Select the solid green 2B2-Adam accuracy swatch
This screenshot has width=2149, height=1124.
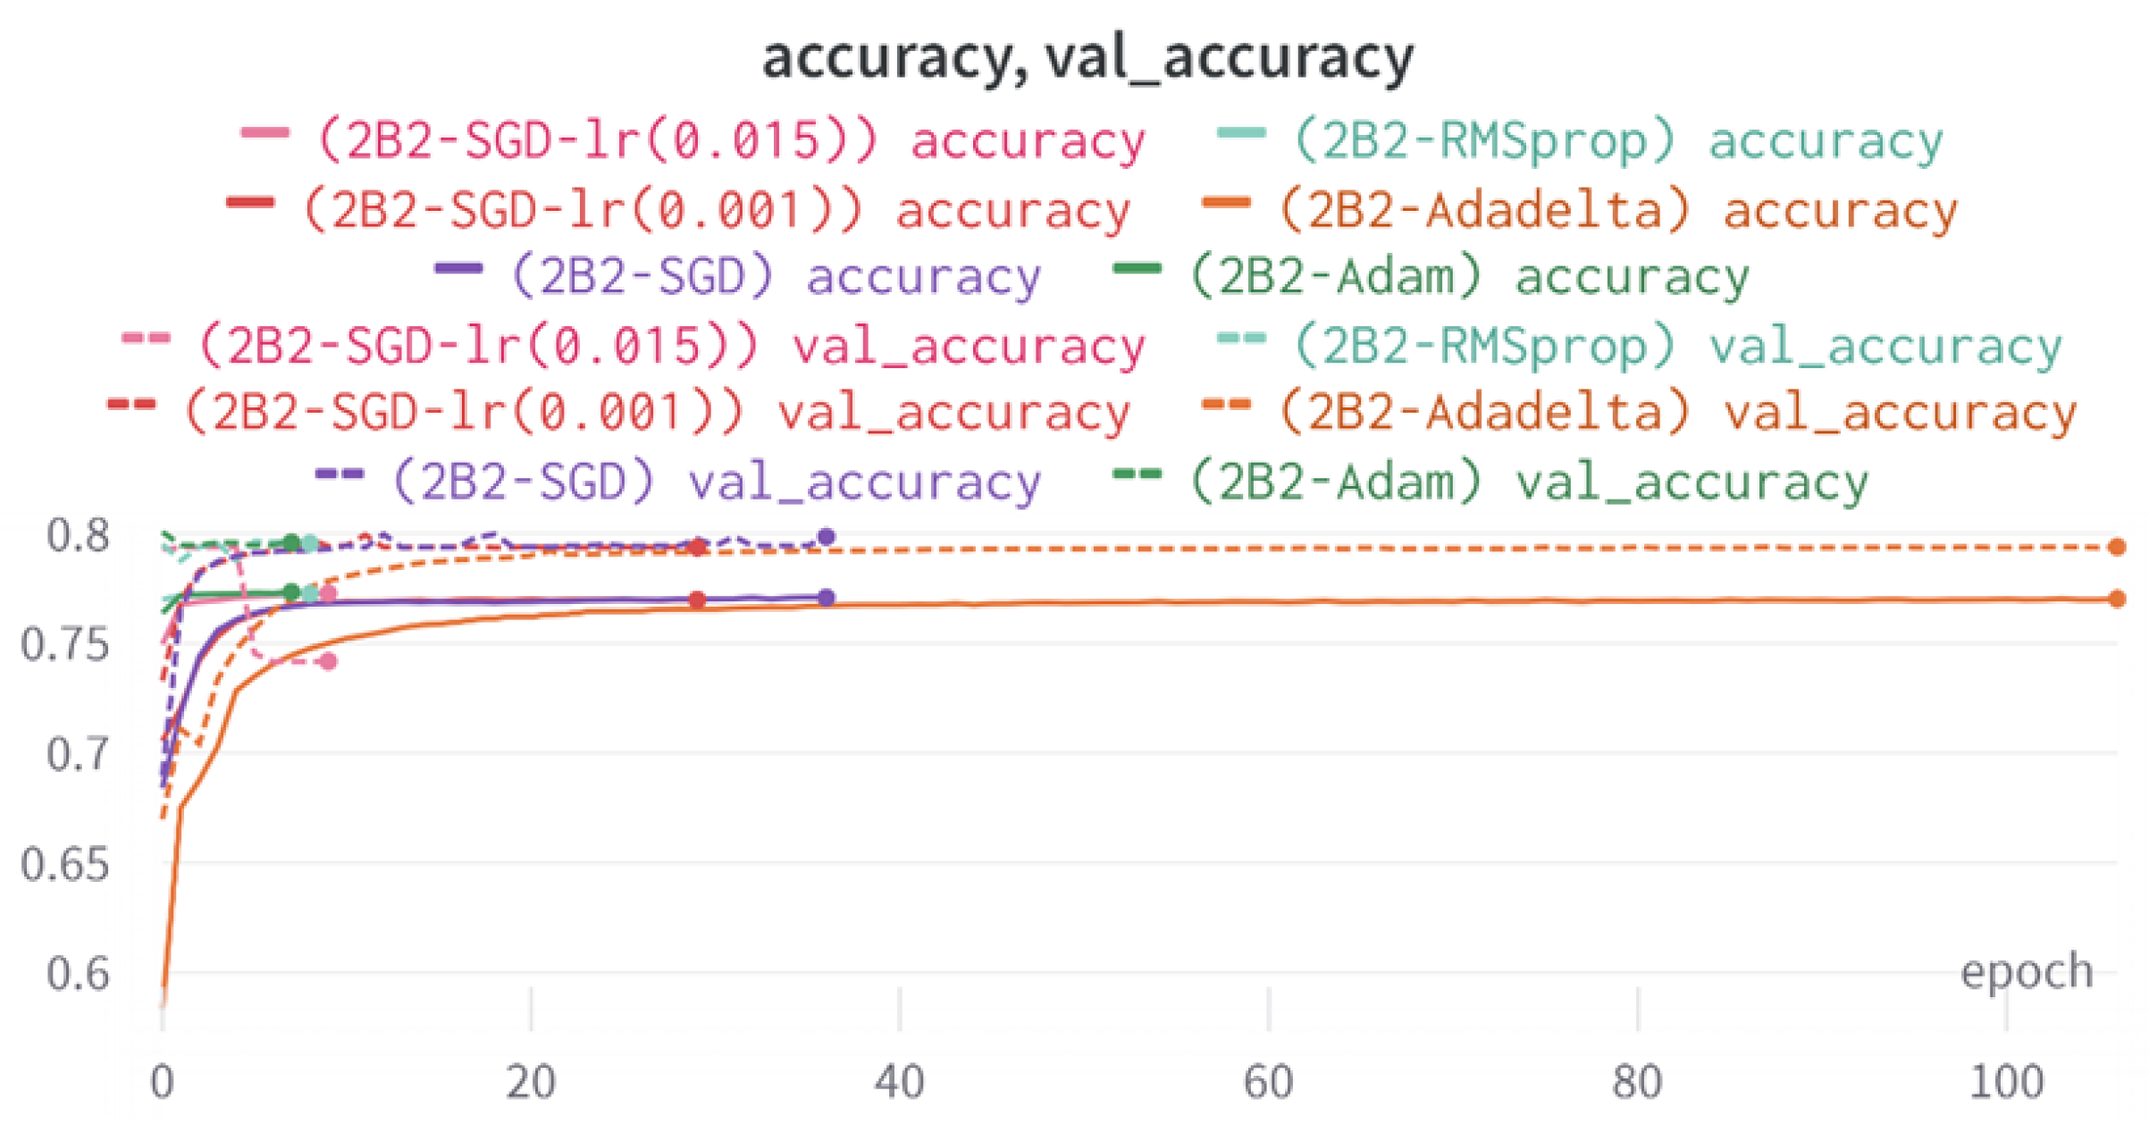(1137, 269)
